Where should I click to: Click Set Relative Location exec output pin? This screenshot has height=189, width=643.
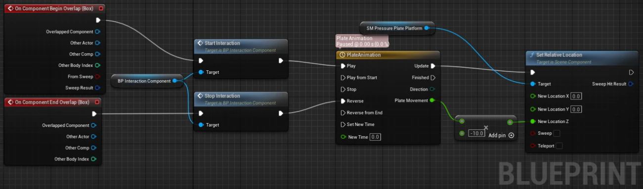[x=631, y=72]
